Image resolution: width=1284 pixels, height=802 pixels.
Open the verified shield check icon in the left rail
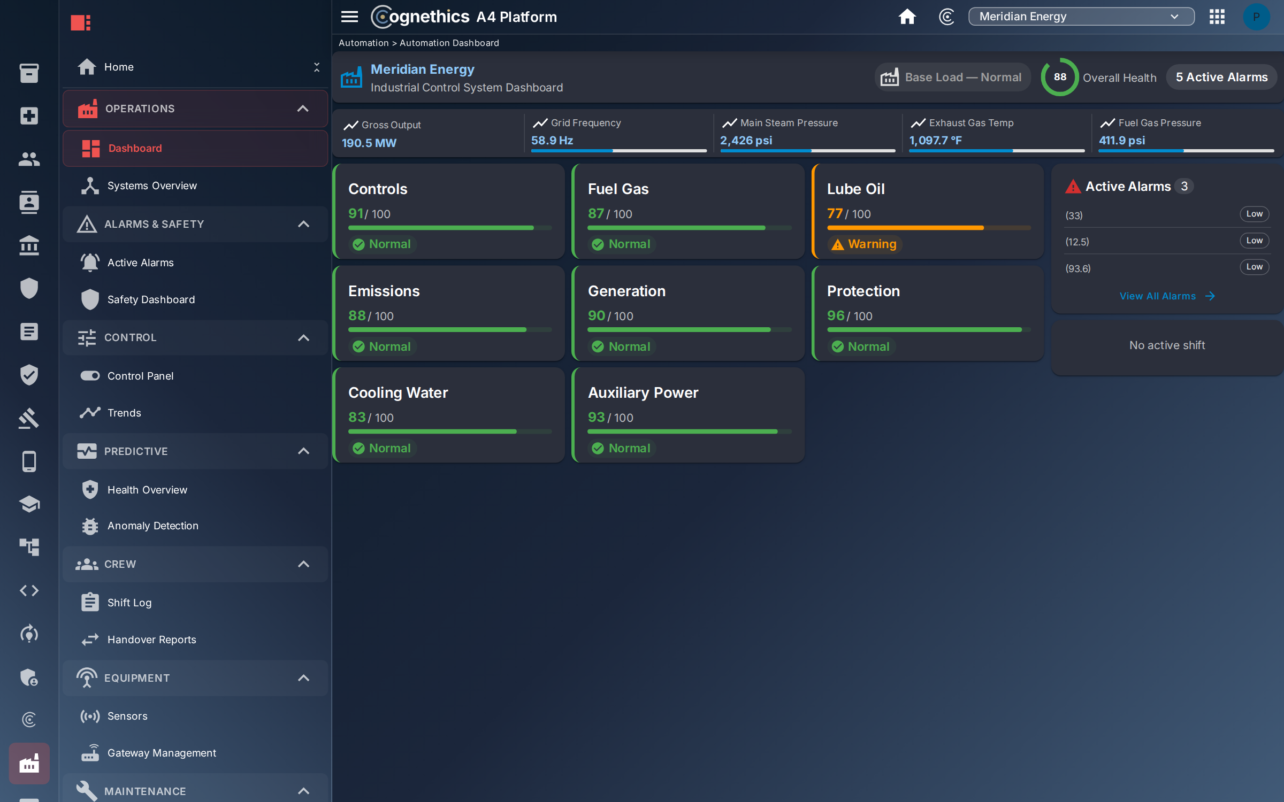tap(29, 375)
